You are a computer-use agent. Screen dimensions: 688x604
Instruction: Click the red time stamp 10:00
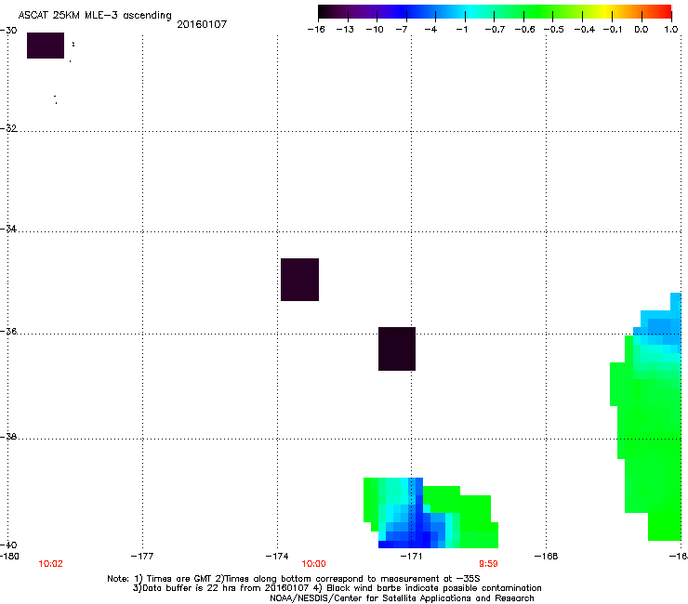313,564
